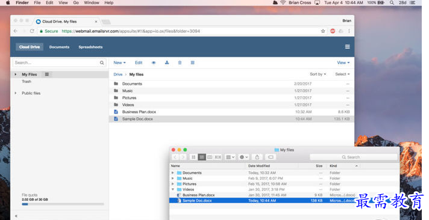This screenshot has width=429, height=220.
Task: Expand the Documents folder in Finder
Action: pyautogui.click(x=173, y=173)
